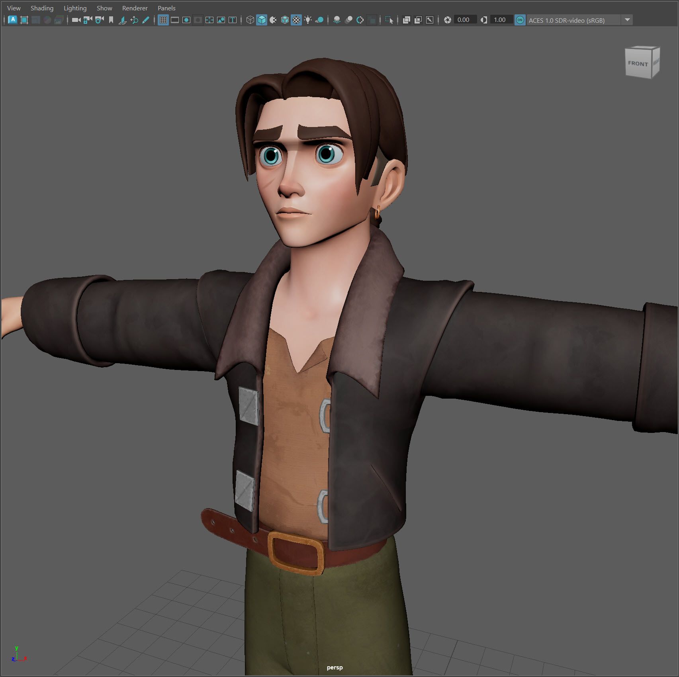The height and width of the screenshot is (677, 679).
Task: Click the X-Ray Joints icon
Action: (x=430, y=20)
